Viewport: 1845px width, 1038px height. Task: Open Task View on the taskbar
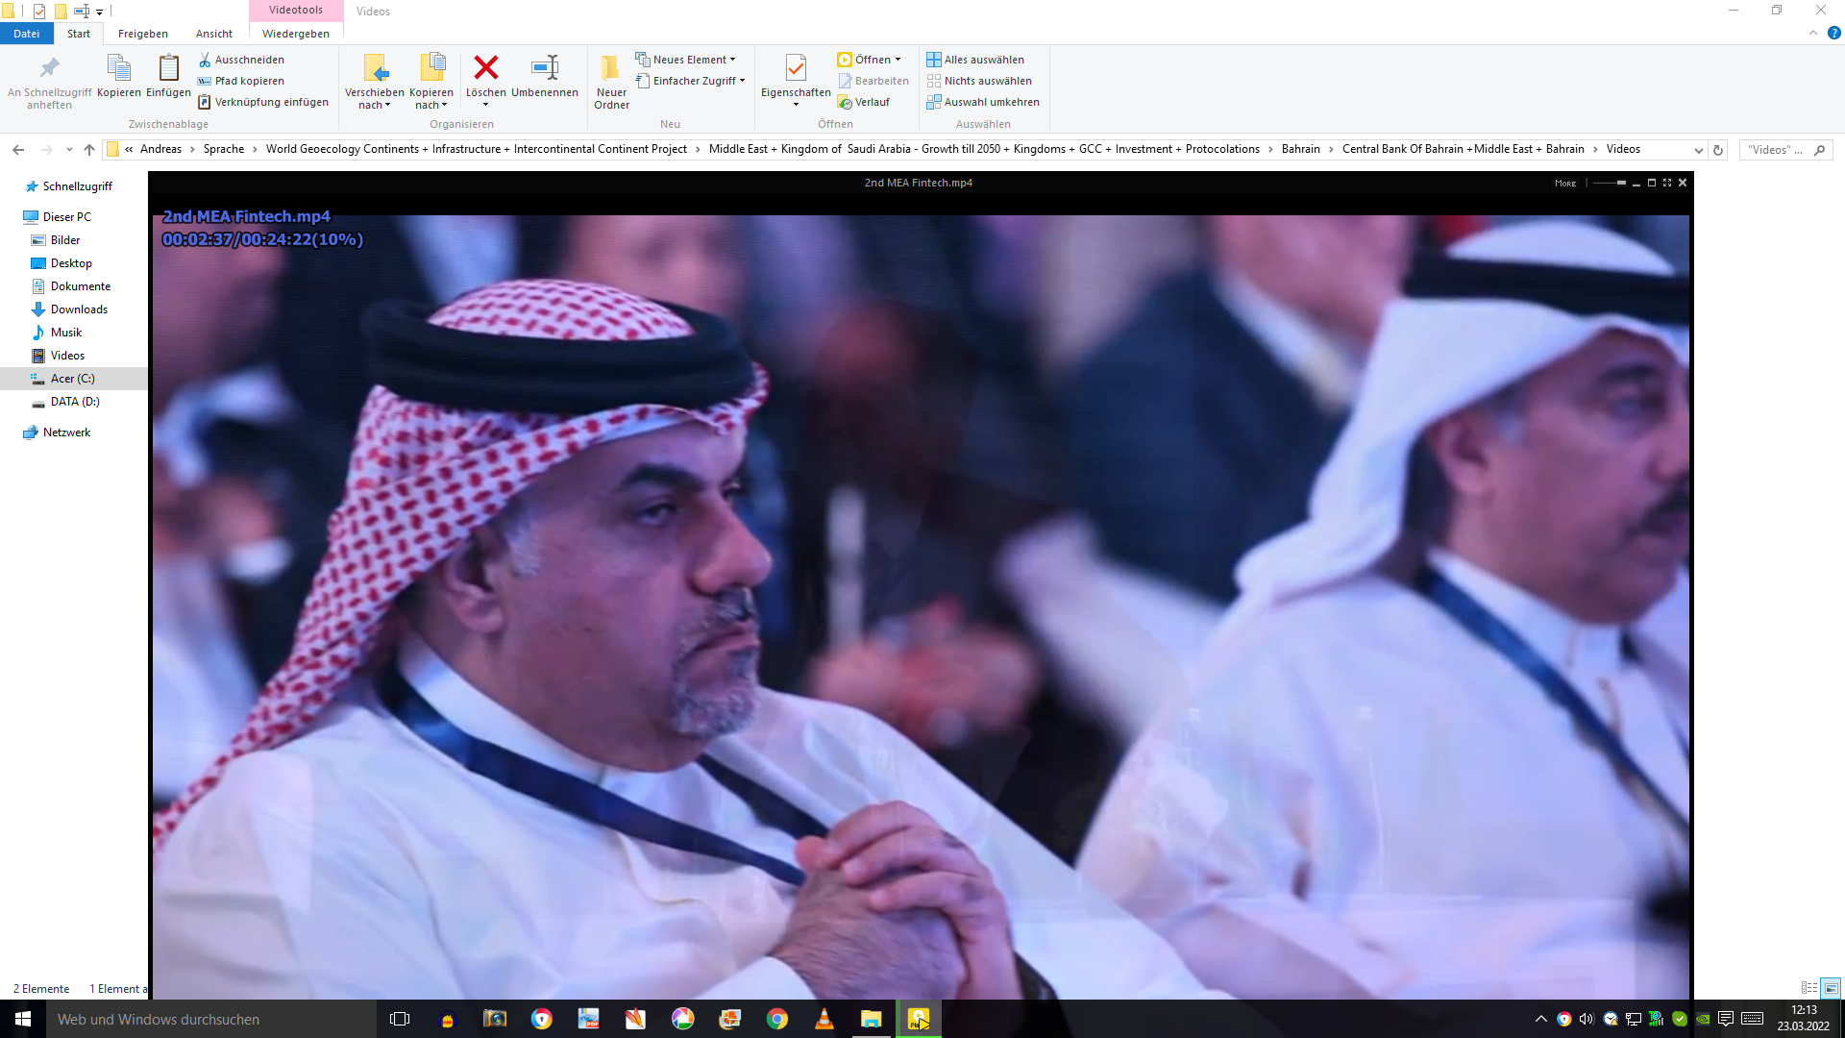click(400, 1019)
